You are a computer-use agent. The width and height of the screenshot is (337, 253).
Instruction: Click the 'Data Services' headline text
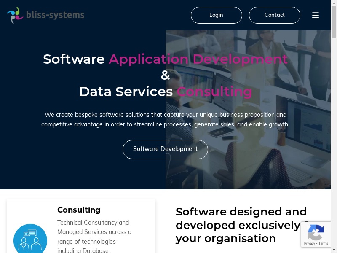coord(126,92)
